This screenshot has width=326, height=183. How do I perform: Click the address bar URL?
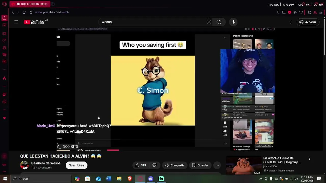coord(52,12)
